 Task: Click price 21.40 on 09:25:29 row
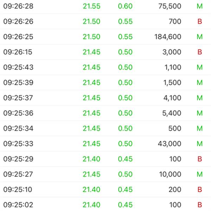tap(91, 159)
